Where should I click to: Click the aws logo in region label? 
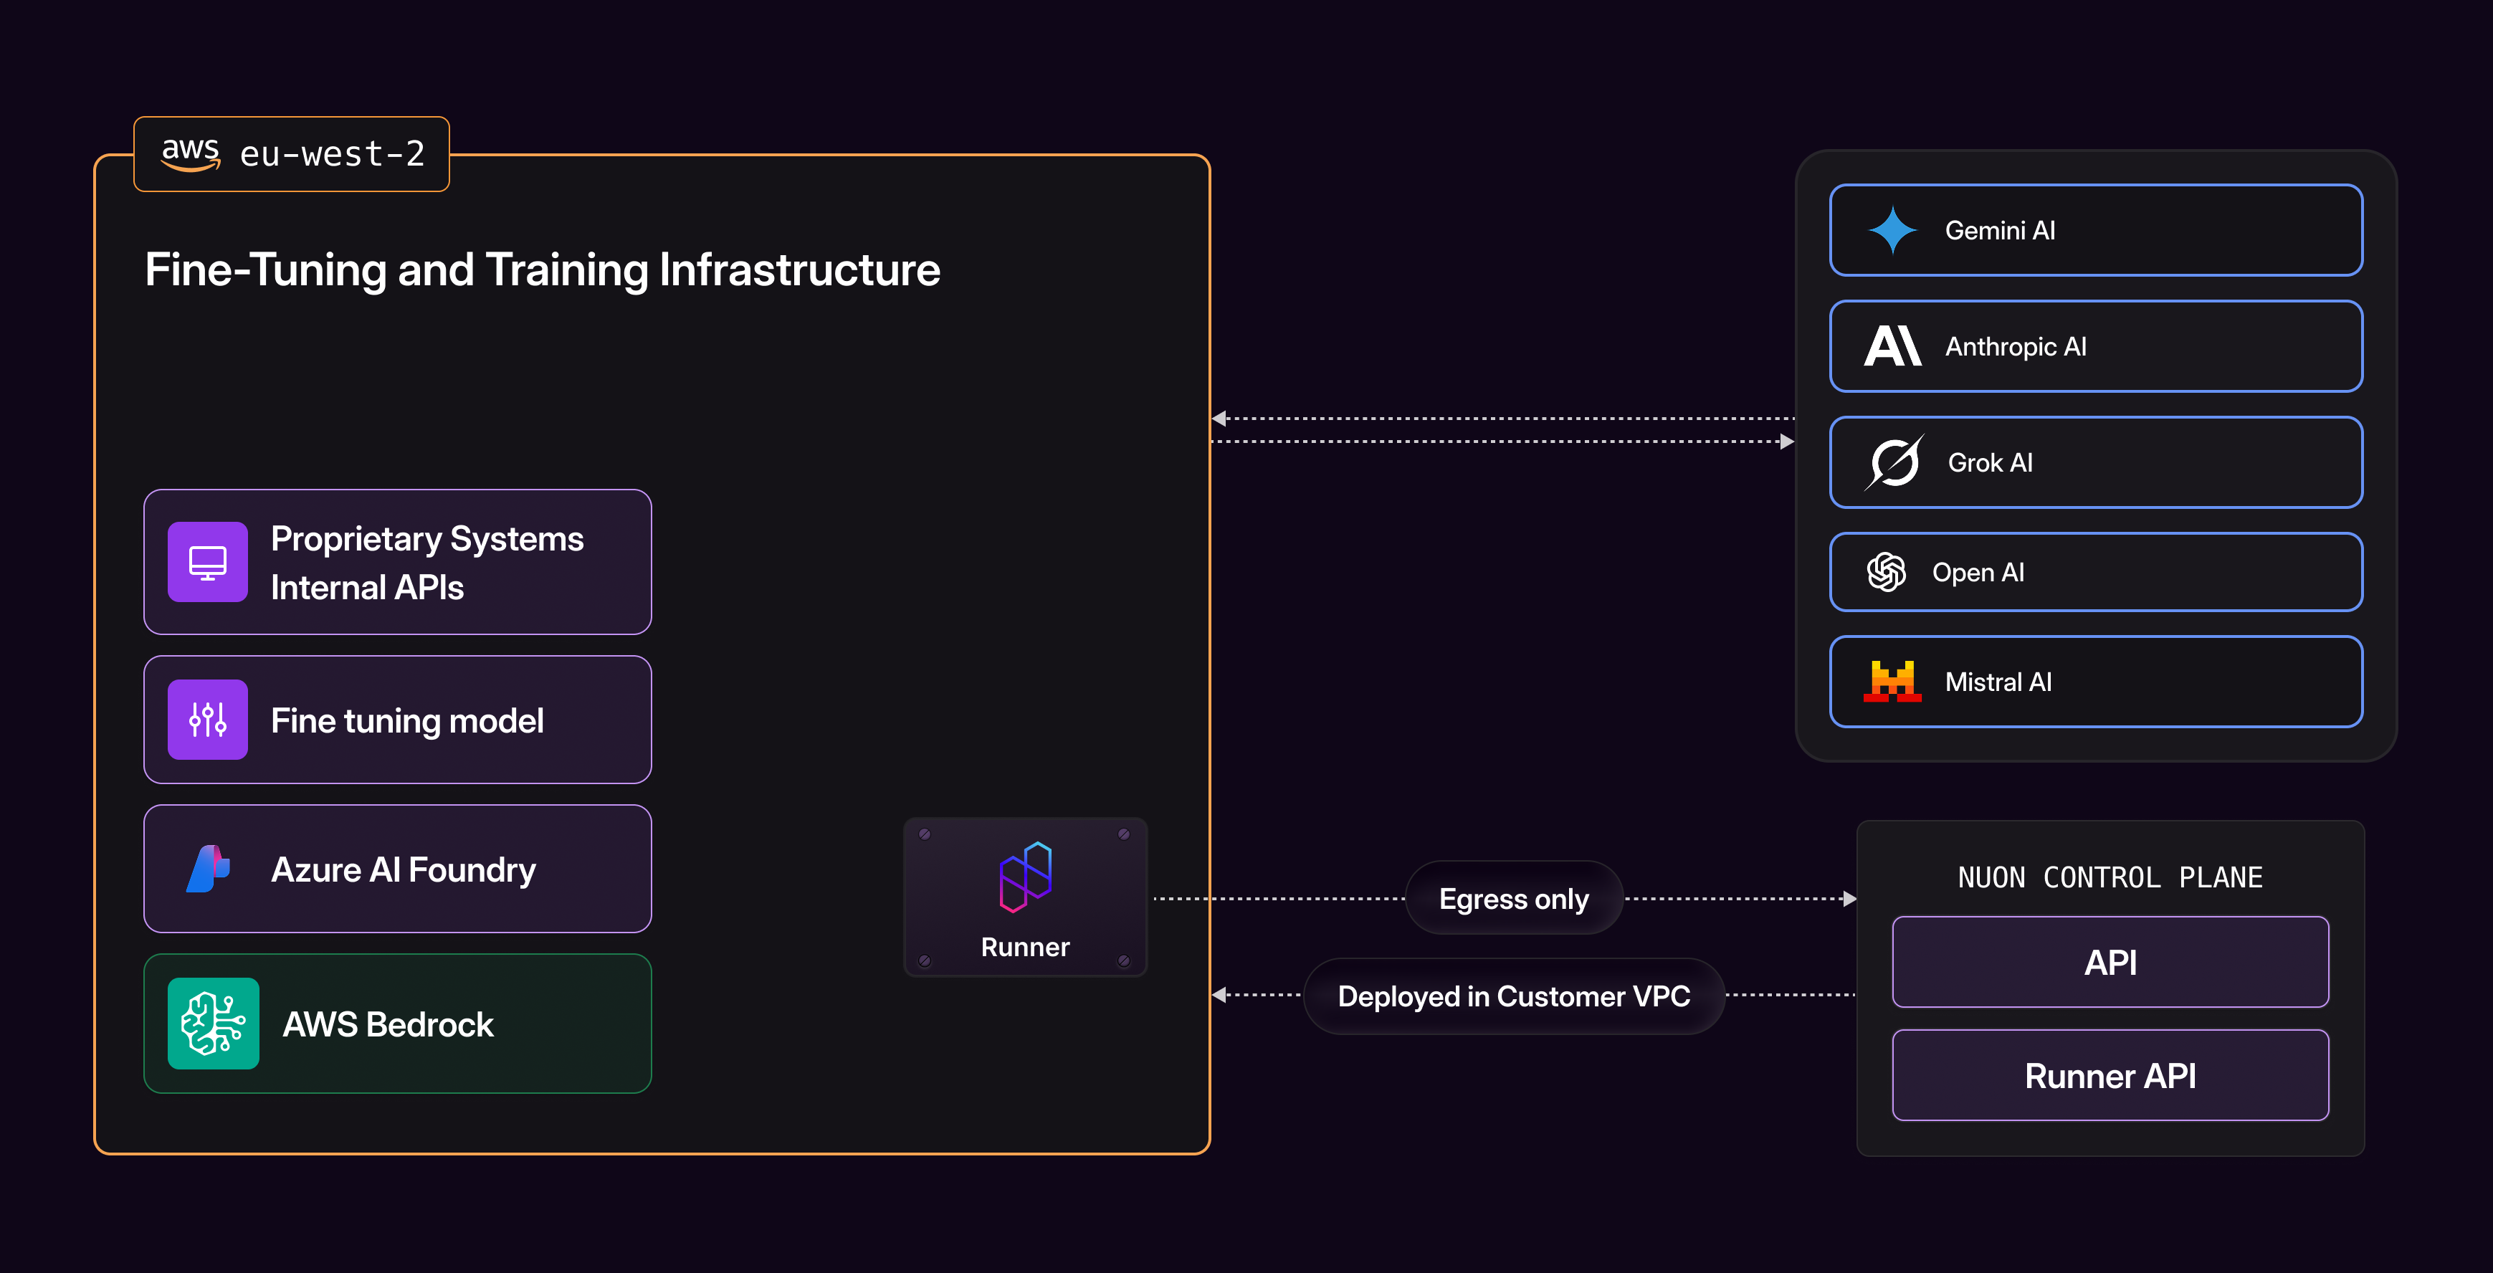[191, 153]
